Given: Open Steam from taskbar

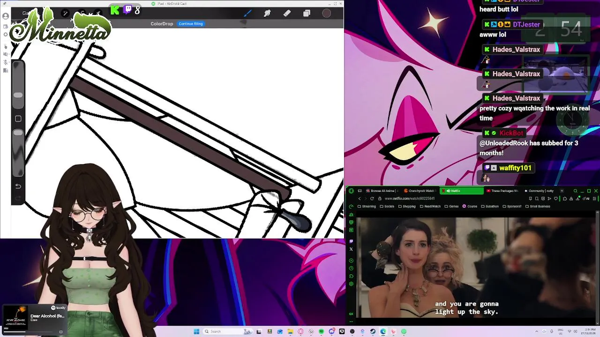Looking at the screenshot, I should coord(373,331).
